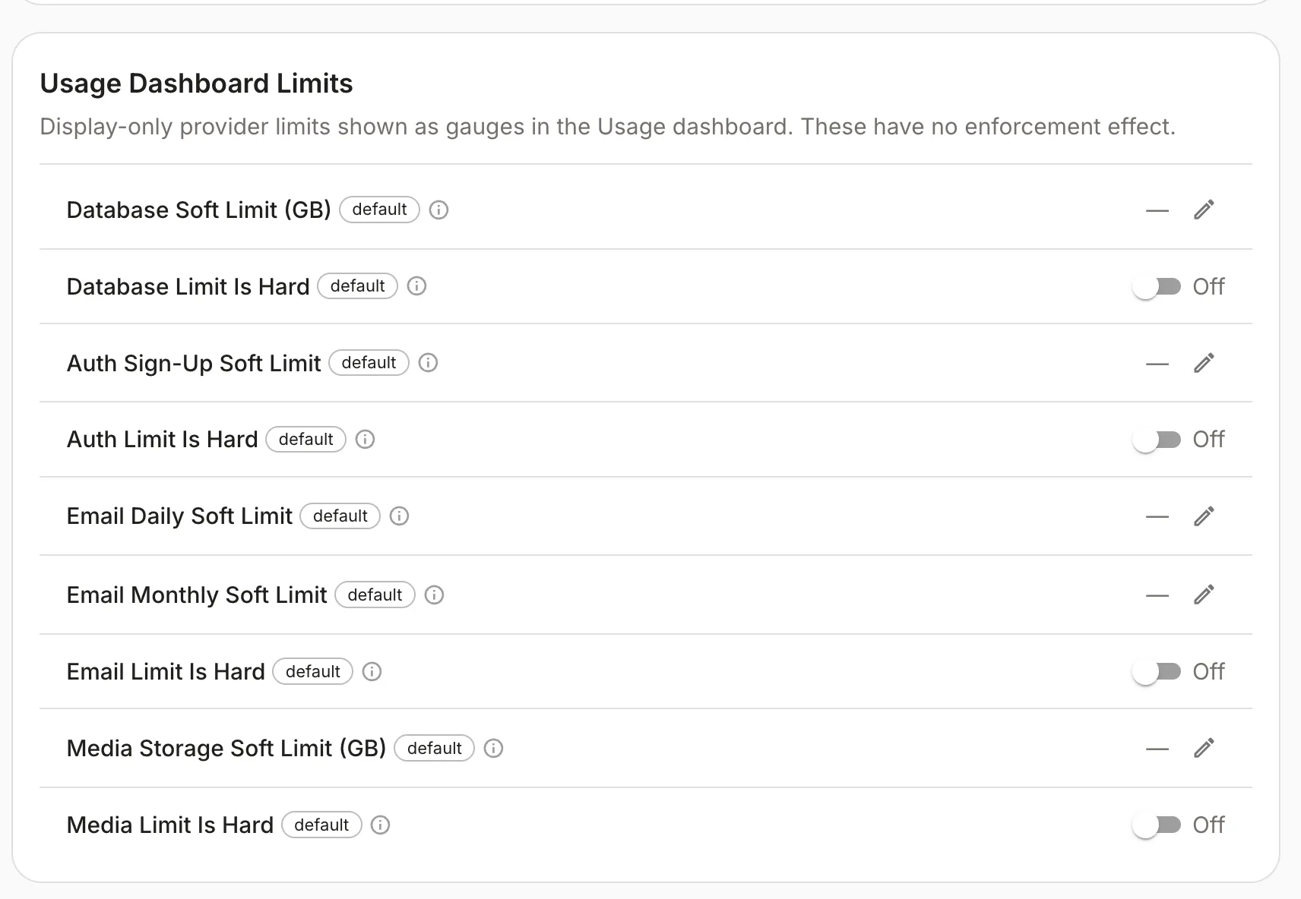Toggle Email Limit Is Hard on
Image resolution: width=1301 pixels, height=899 pixels.
(1156, 671)
